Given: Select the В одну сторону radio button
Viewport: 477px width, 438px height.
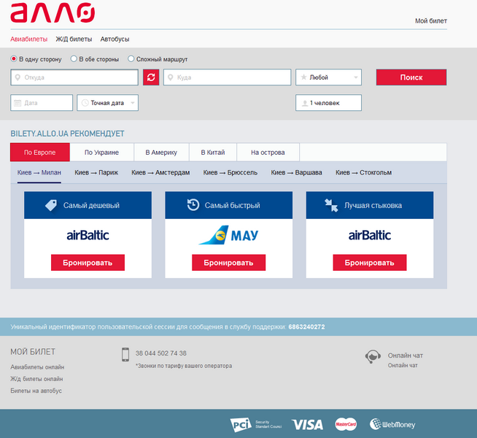Looking at the screenshot, I should 13,58.
